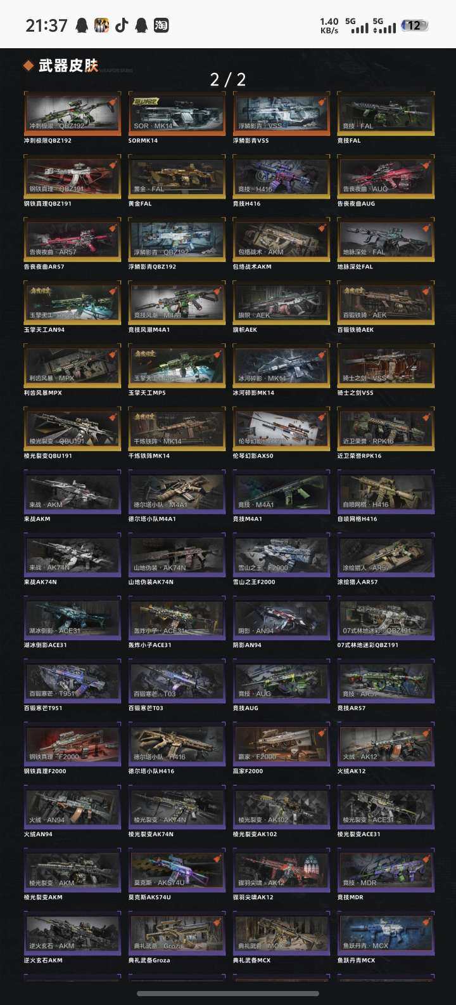Click the orange diamond beside 武器皮肤
This screenshot has width=456, height=1005.
point(28,65)
